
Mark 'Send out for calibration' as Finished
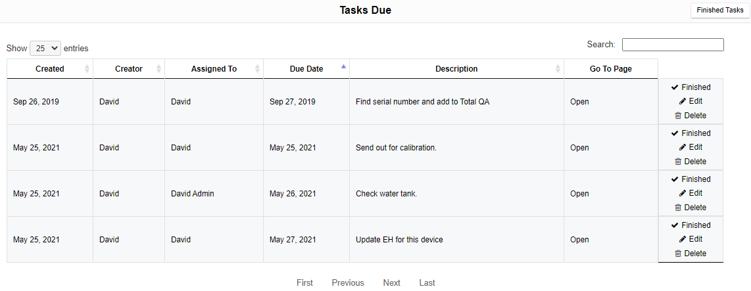(690, 133)
